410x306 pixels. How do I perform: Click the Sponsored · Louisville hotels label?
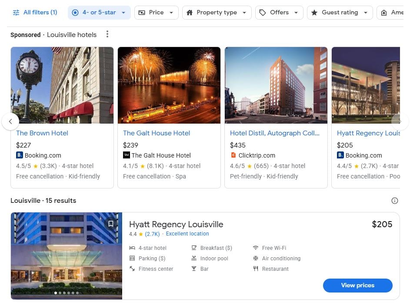(53, 34)
